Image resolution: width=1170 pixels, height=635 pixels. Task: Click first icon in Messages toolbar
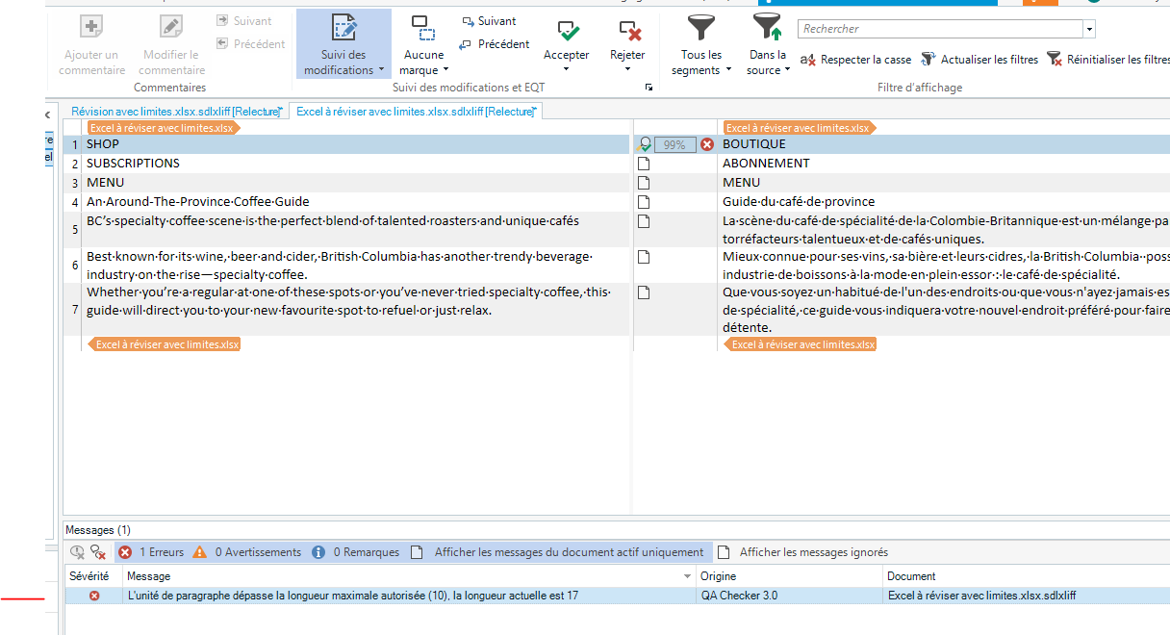[78, 552]
